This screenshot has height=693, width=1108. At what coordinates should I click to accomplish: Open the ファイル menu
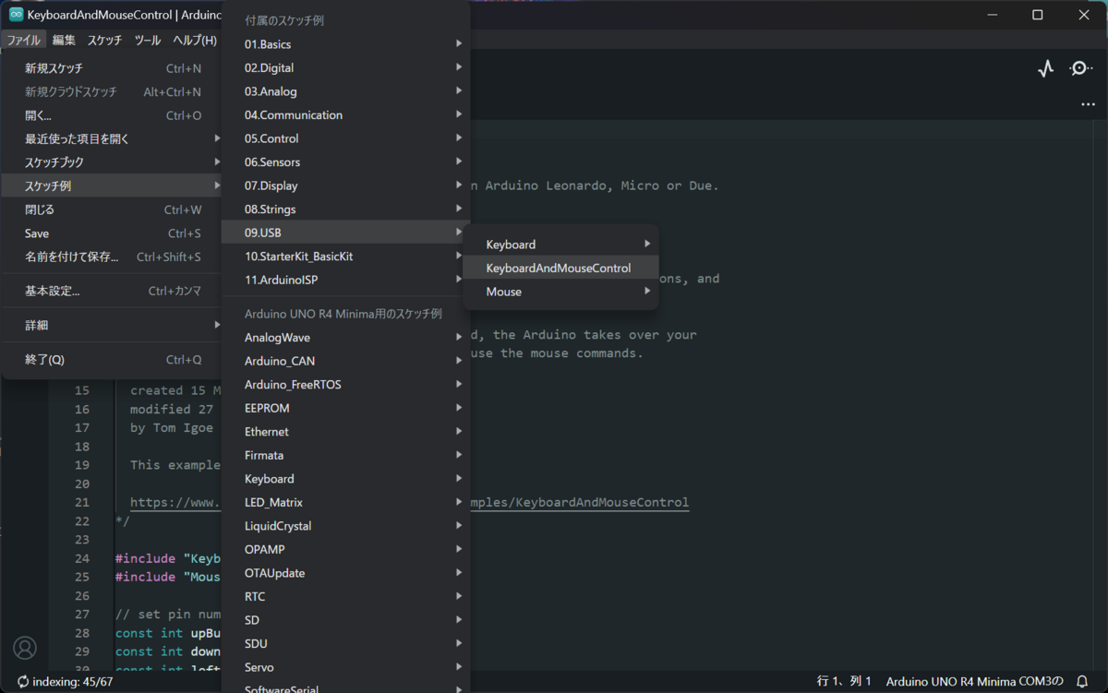coord(23,40)
